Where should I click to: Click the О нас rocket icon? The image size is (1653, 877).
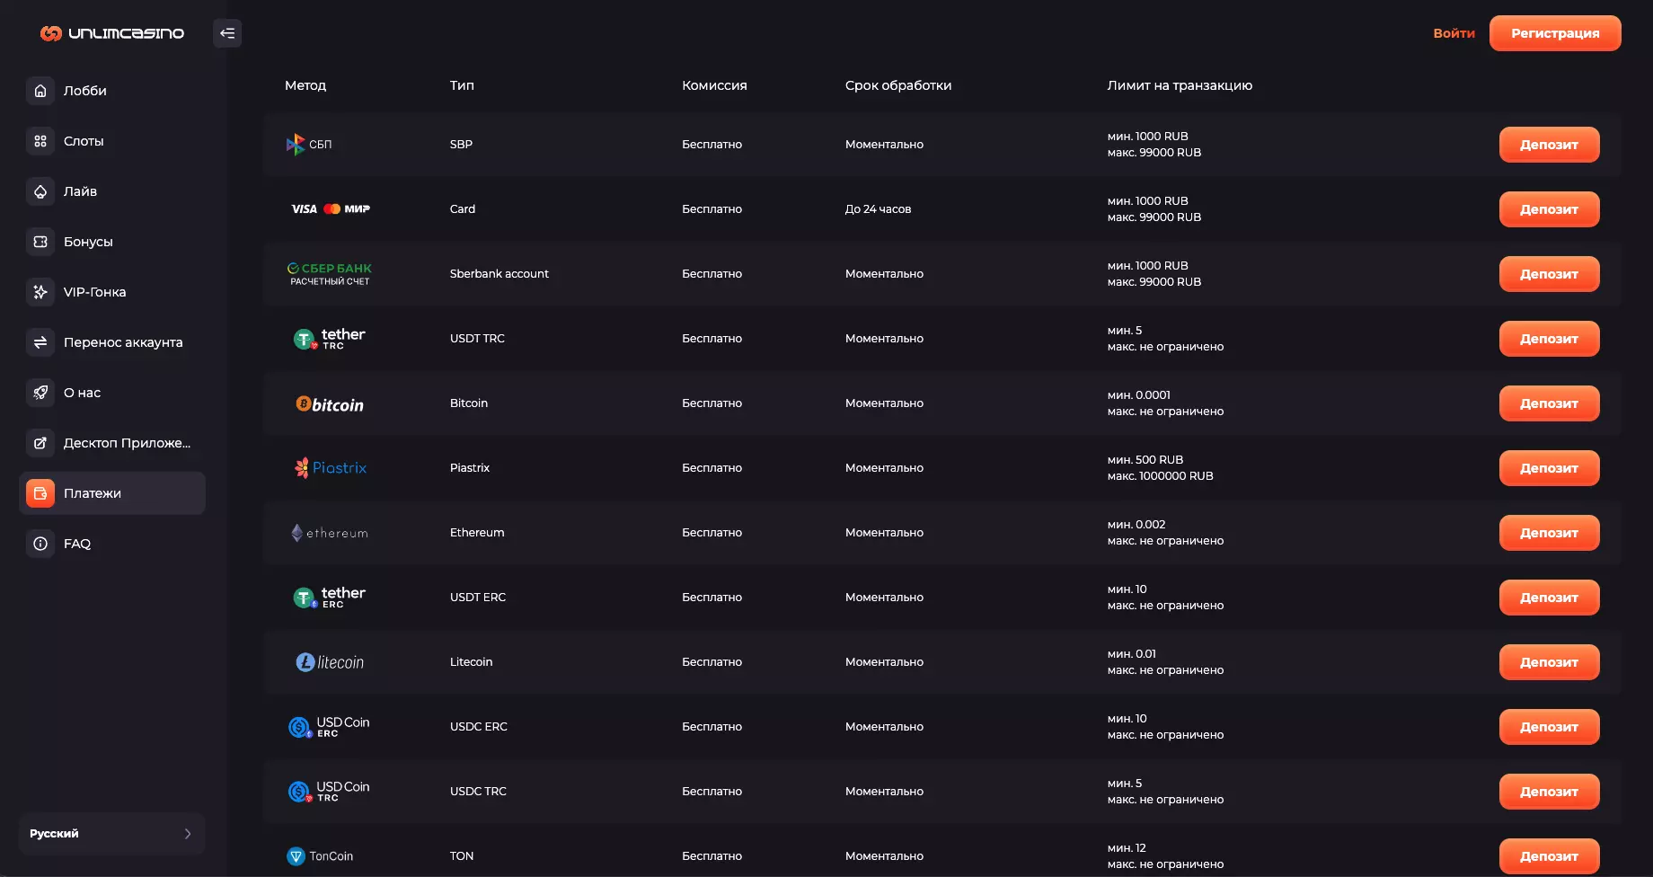(x=40, y=393)
